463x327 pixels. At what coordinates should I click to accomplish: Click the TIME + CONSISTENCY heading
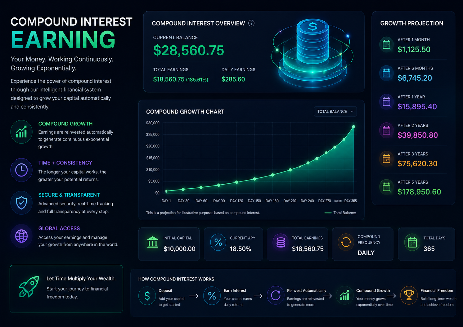coord(65,163)
